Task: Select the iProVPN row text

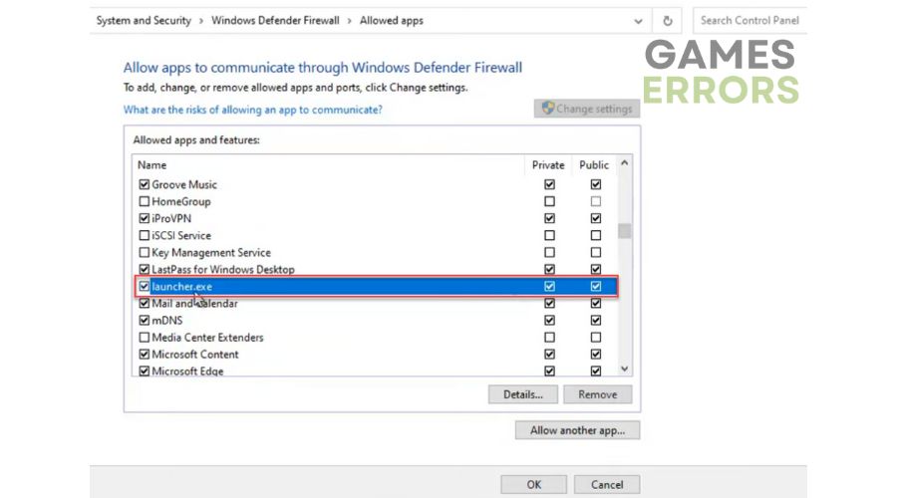Action: [x=171, y=218]
